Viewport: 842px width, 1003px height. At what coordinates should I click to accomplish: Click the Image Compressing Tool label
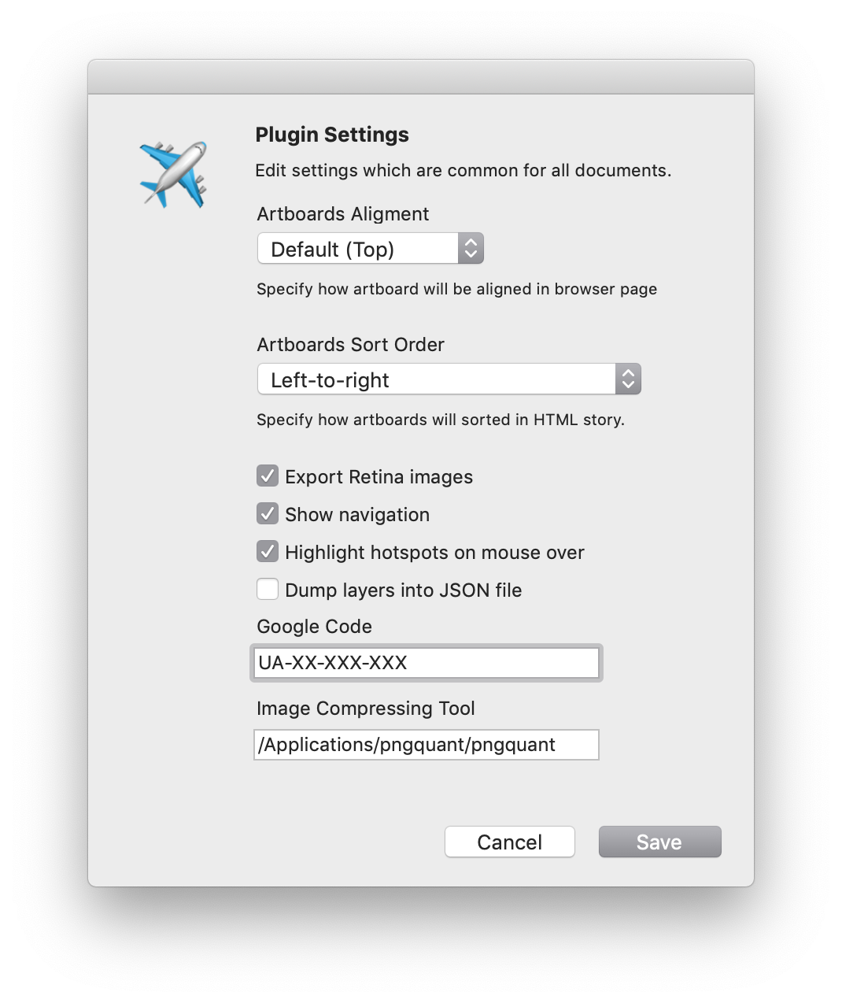click(366, 709)
